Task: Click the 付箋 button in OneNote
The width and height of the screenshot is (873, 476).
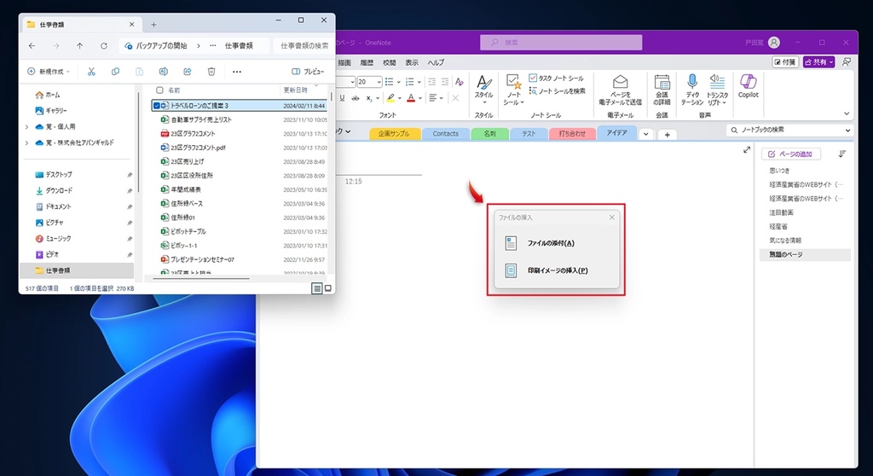Action: [x=785, y=62]
